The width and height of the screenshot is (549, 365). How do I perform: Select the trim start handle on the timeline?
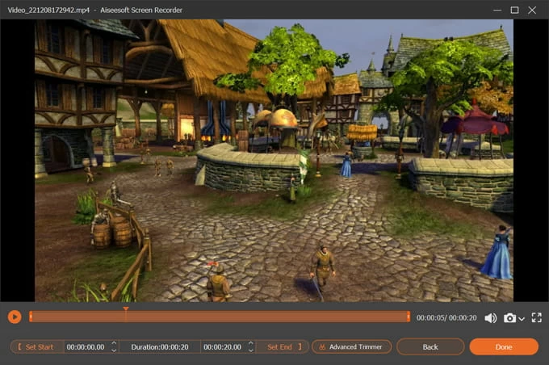click(31, 317)
